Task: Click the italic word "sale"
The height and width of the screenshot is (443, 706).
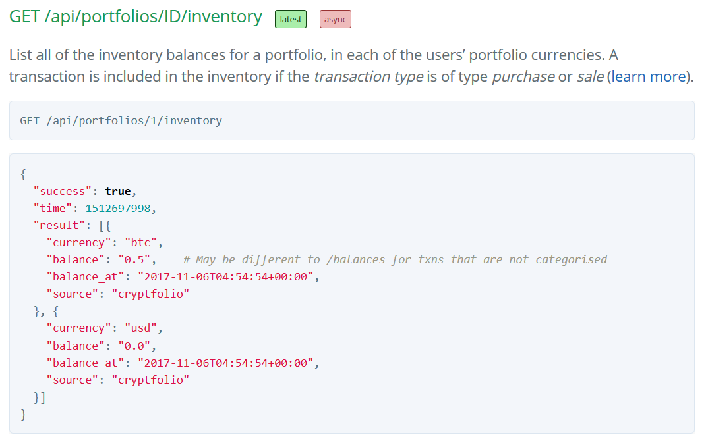Action: (x=589, y=76)
